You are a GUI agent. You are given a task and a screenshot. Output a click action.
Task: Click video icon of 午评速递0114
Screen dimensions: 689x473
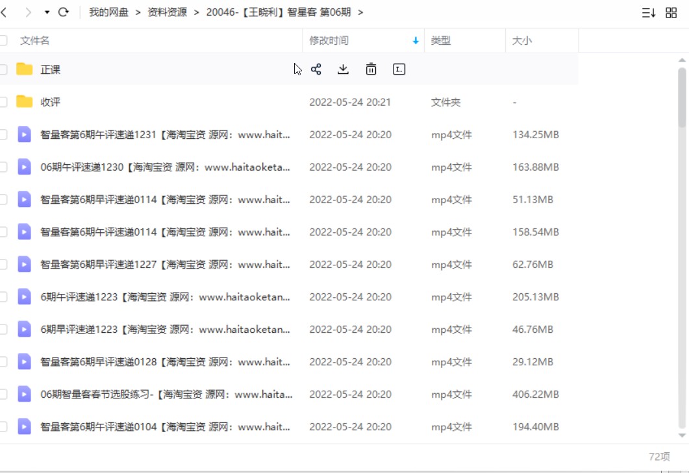tap(24, 232)
